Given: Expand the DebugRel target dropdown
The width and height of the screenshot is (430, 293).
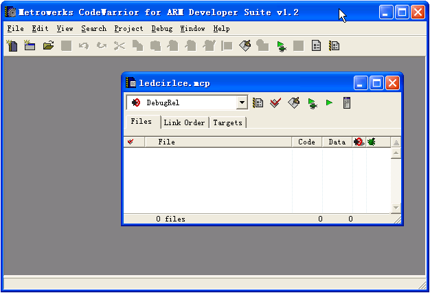Looking at the screenshot, I should (242, 103).
